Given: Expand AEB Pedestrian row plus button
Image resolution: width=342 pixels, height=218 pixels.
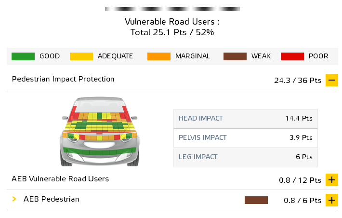Looking at the screenshot, I should (332, 200).
